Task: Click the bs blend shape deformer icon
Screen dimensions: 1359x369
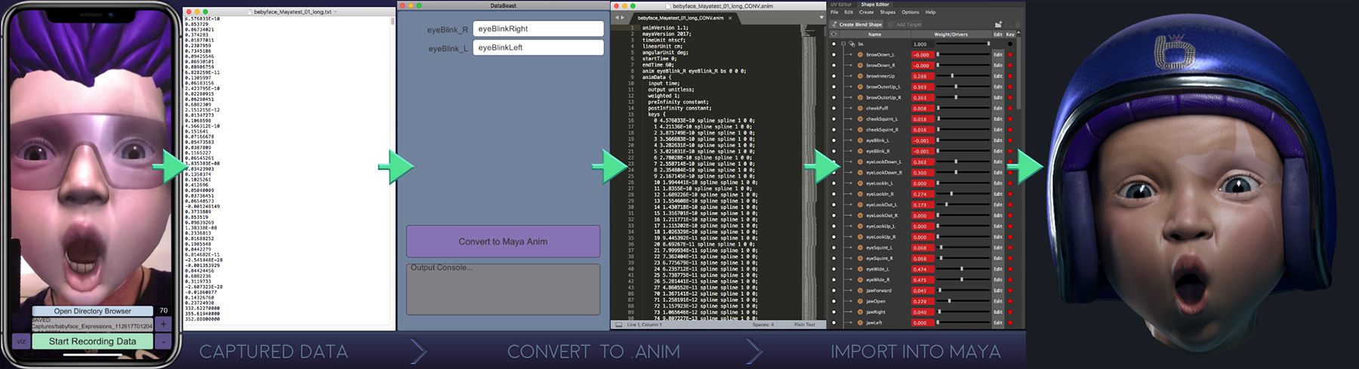Action: coord(852,44)
